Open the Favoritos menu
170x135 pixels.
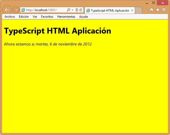[47, 16]
